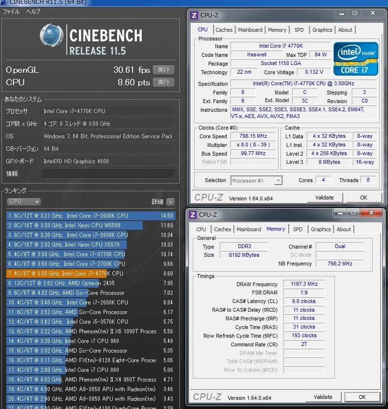The height and width of the screenshot is (409, 388).
Task: Click the Intel Core i7 logo badge
Action: coord(356,59)
